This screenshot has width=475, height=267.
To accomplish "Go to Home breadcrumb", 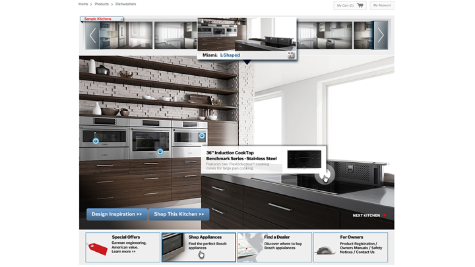I will pos(83,4).
